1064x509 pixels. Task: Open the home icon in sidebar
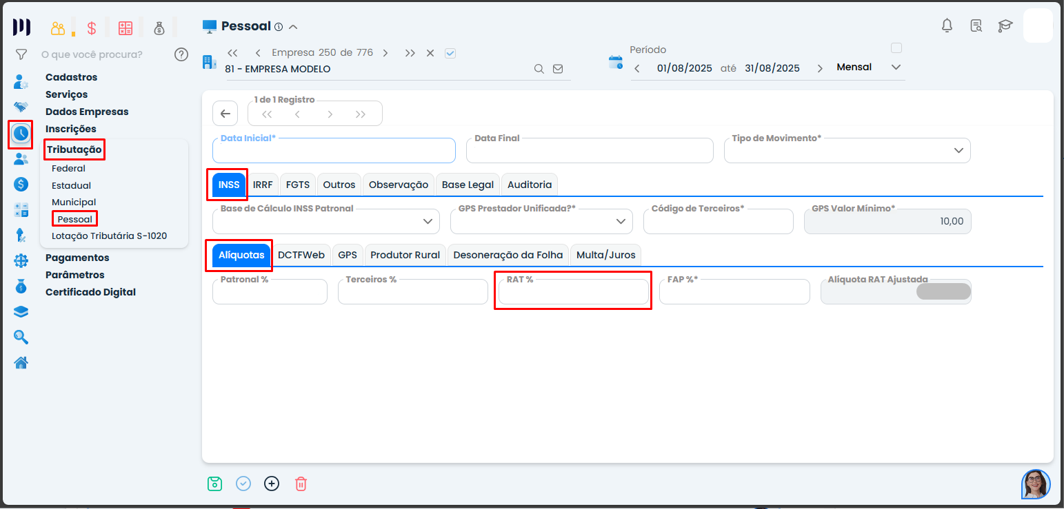[x=21, y=362]
